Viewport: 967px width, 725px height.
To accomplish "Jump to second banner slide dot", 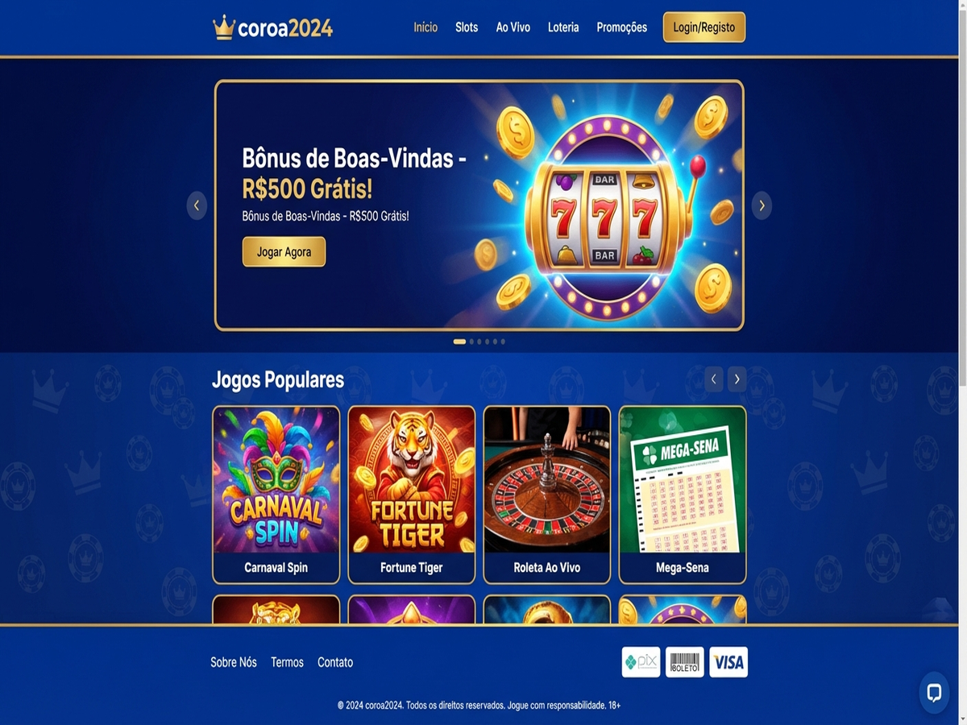I will (472, 342).
